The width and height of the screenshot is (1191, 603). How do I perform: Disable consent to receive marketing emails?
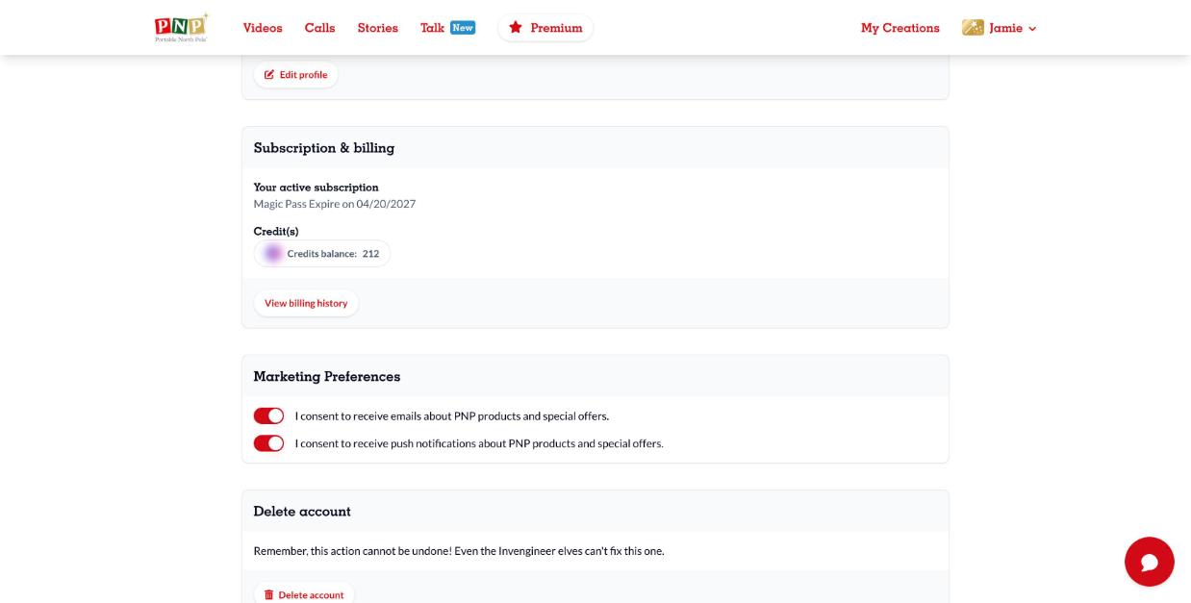coord(268,415)
